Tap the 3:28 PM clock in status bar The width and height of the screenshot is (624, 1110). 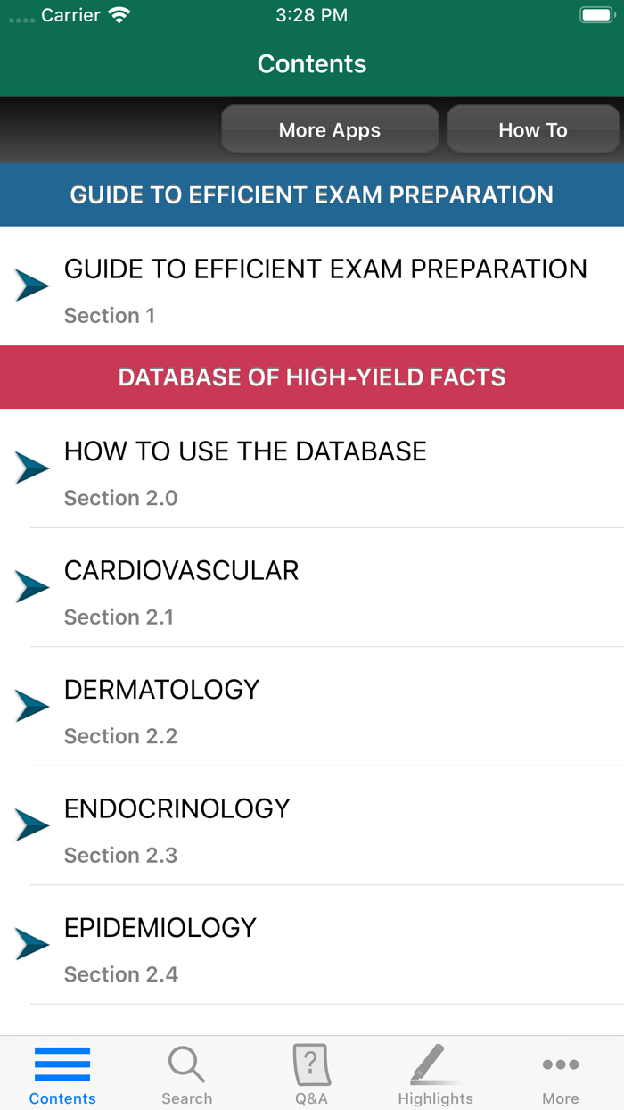coord(311,14)
